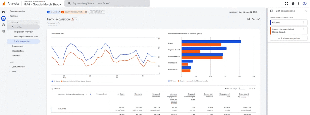Open the Reports icon in left rail

click(x=3, y=18)
